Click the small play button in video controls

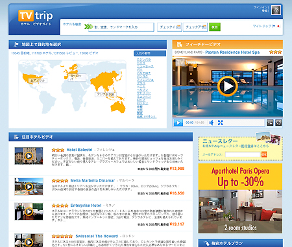[178, 123]
